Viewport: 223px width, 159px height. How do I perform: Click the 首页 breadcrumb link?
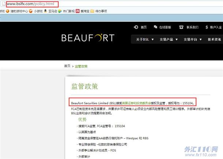click(x=67, y=66)
